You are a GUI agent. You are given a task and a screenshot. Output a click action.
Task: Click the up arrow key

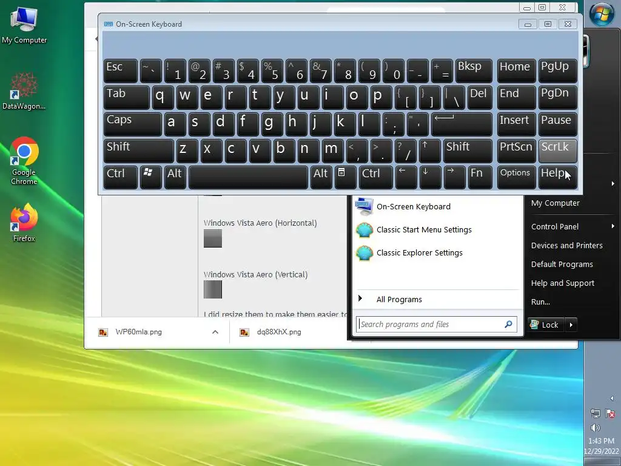coord(430,150)
